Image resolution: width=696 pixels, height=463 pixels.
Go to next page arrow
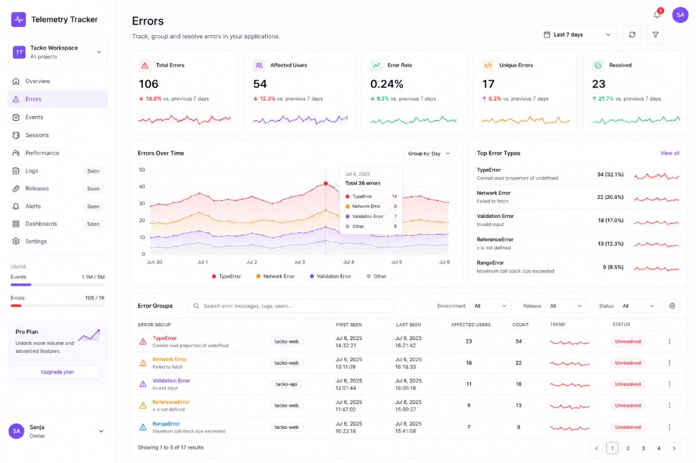click(x=674, y=448)
